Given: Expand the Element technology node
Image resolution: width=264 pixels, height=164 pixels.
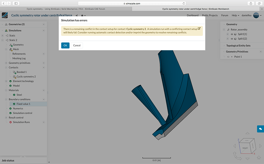Looking at the screenshot, I should pos(6,81).
